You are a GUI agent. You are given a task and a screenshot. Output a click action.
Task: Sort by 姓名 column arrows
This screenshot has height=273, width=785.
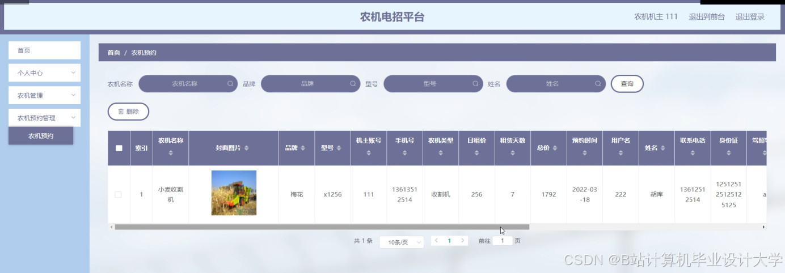662,148
